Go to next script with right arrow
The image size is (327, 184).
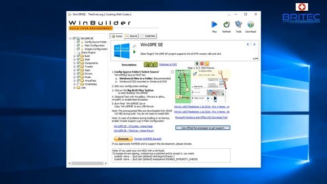tap(254, 44)
